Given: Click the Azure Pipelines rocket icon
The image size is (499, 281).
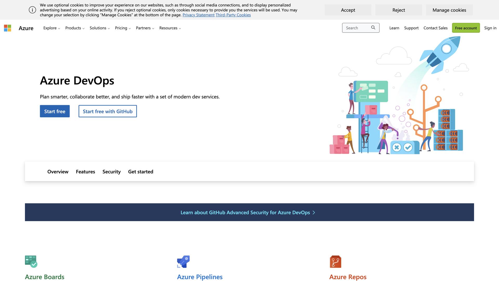Looking at the screenshot, I should (183, 261).
